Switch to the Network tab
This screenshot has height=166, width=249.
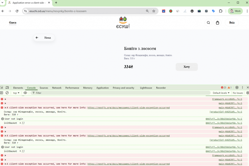pyautogui.click(x=57, y=88)
